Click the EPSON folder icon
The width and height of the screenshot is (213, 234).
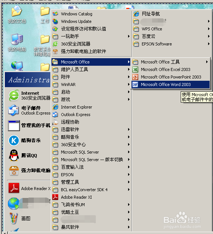55,175
